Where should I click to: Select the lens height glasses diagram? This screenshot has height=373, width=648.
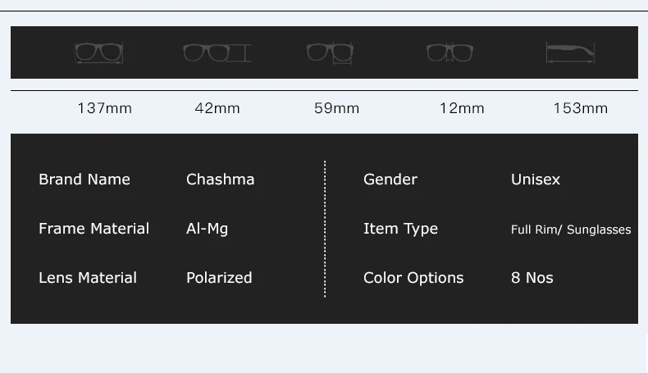[216, 53]
